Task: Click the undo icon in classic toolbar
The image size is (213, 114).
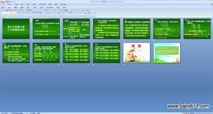Action: point(46,10)
